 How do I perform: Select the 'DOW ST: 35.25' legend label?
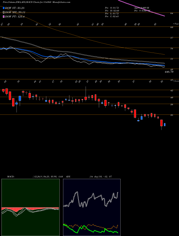pos(15,8)
